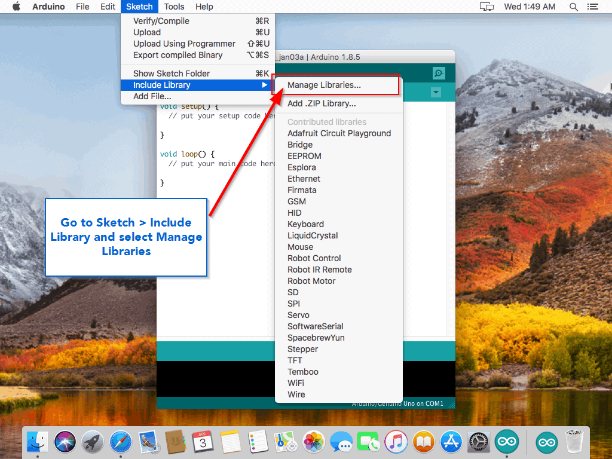Include the Firmata library
This screenshot has width=612, height=459.
pyautogui.click(x=339, y=190)
